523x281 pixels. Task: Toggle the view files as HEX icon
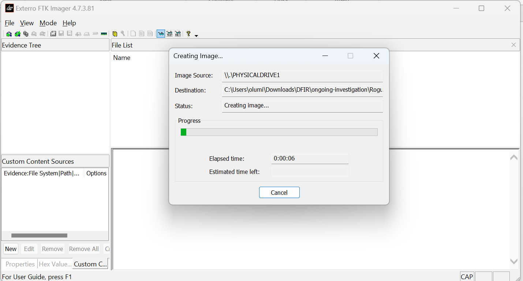tap(178, 34)
